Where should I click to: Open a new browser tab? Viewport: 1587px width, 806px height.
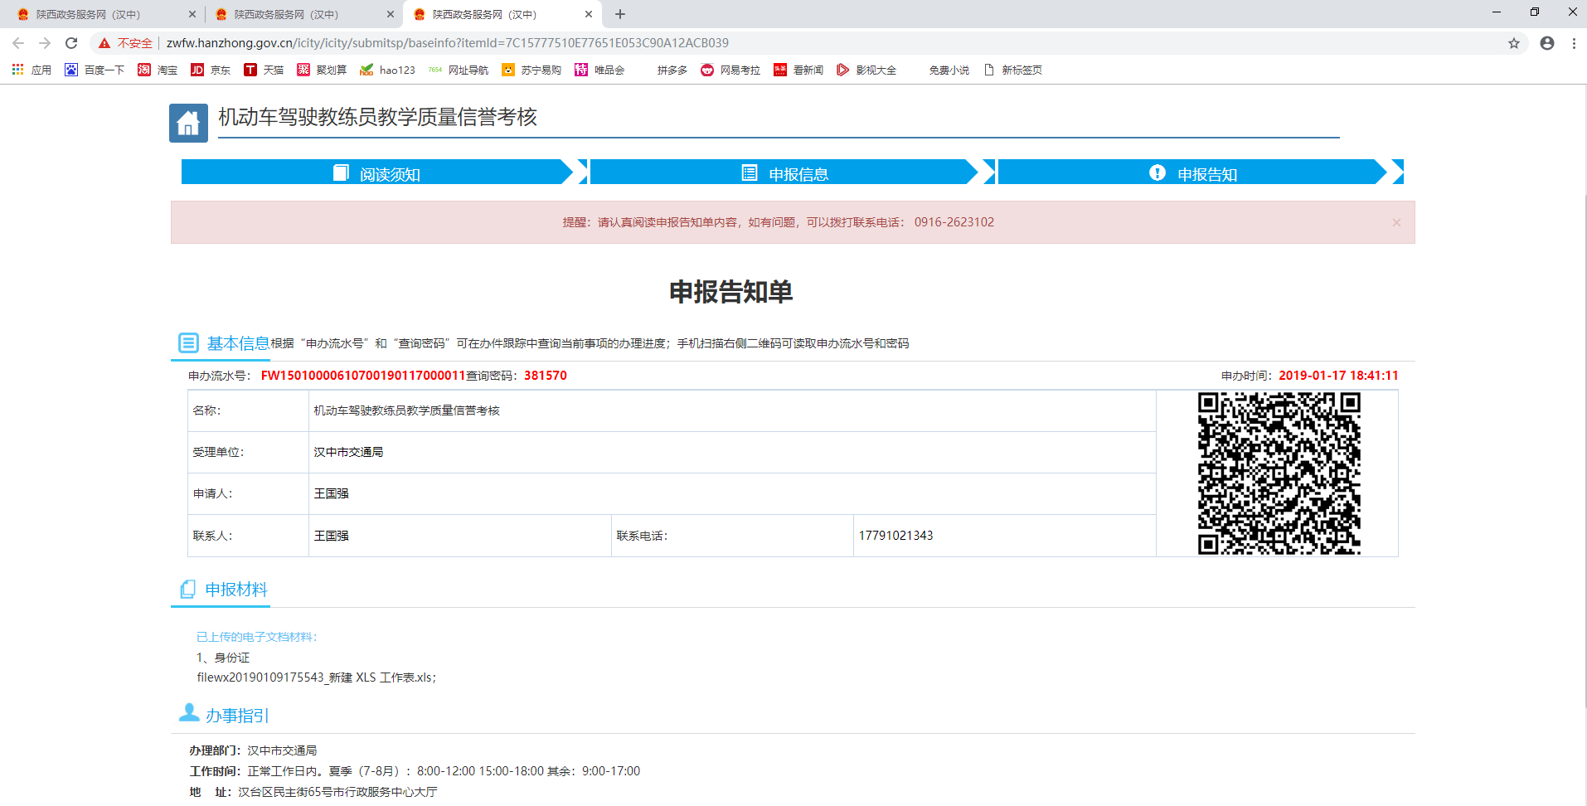point(620,14)
